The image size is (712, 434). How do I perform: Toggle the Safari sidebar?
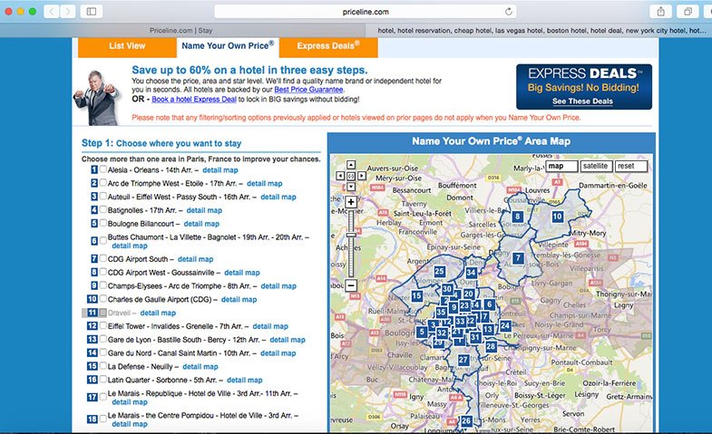(x=92, y=11)
